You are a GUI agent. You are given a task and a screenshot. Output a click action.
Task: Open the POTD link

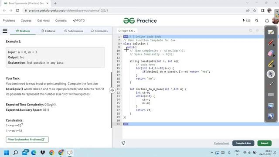click(79, 20)
